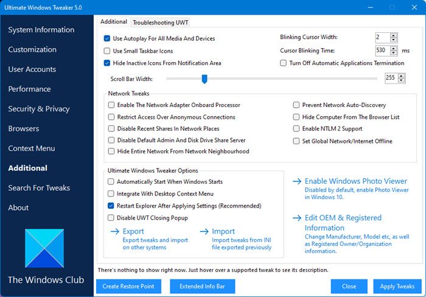Check Hide Computer From The Browser List
This screenshot has width=426, height=297.
[296, 117]
